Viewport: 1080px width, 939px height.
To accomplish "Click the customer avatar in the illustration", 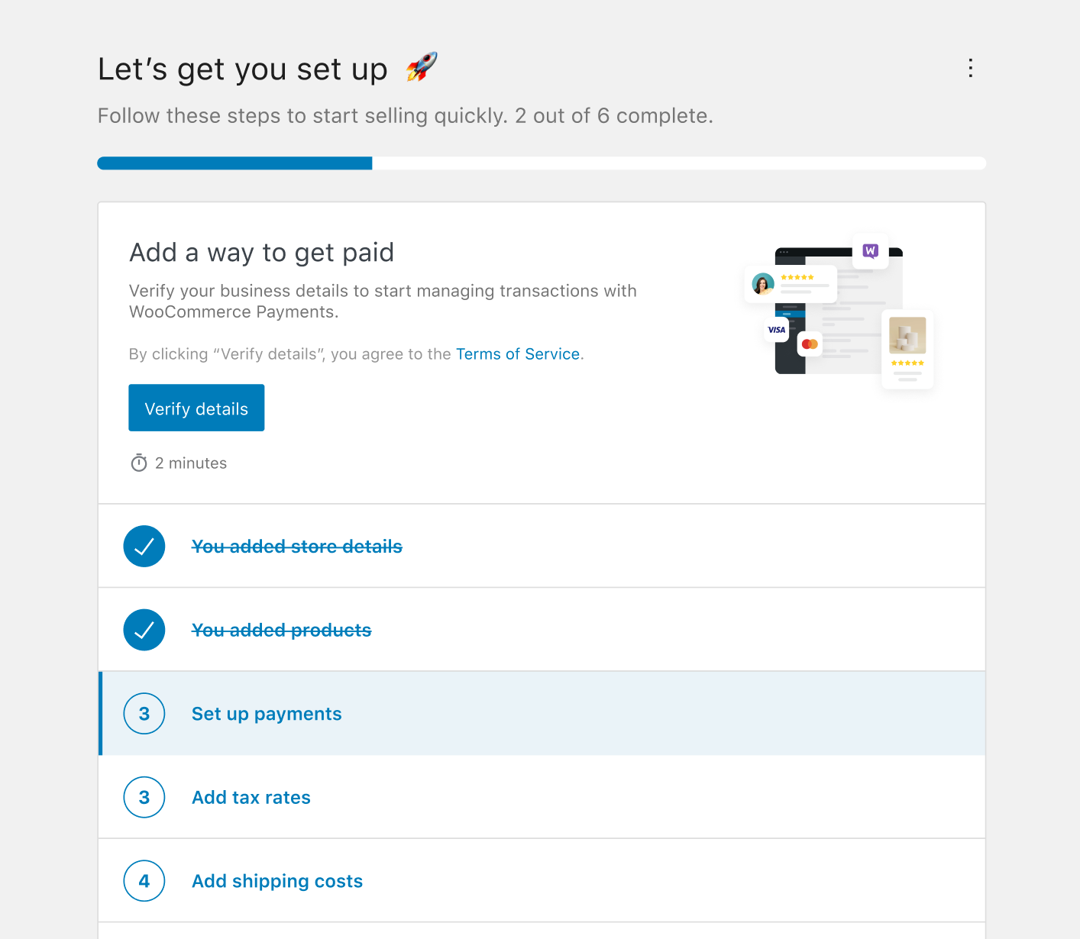I will 761,283.
